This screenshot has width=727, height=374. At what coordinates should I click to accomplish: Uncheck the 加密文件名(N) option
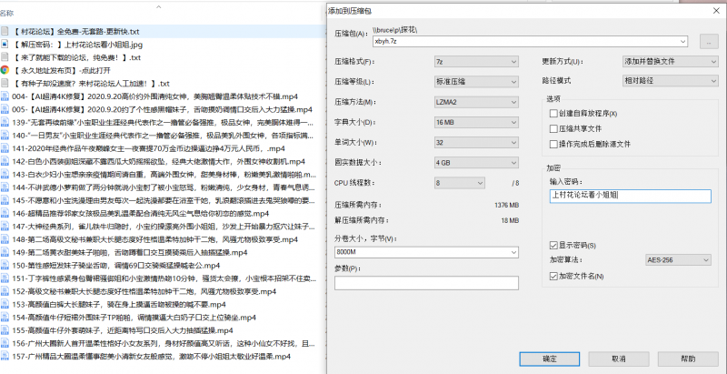553,275
